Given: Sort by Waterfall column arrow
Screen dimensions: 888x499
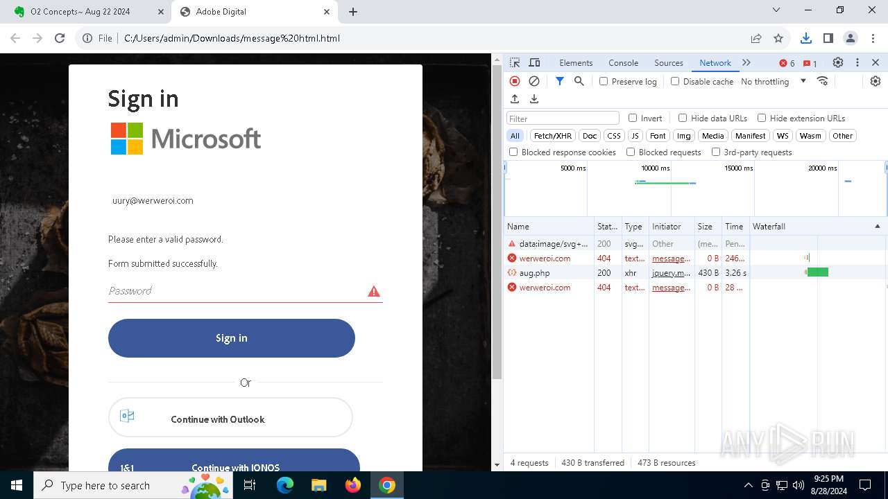Looking at the screenshot, I should click(x=877, y=227).
